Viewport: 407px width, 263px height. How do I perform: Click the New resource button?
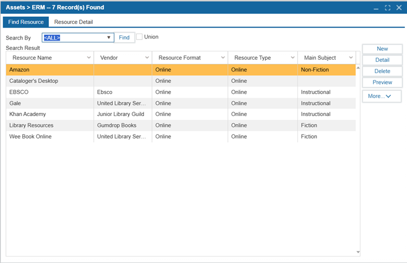click(x=382, y=49)
